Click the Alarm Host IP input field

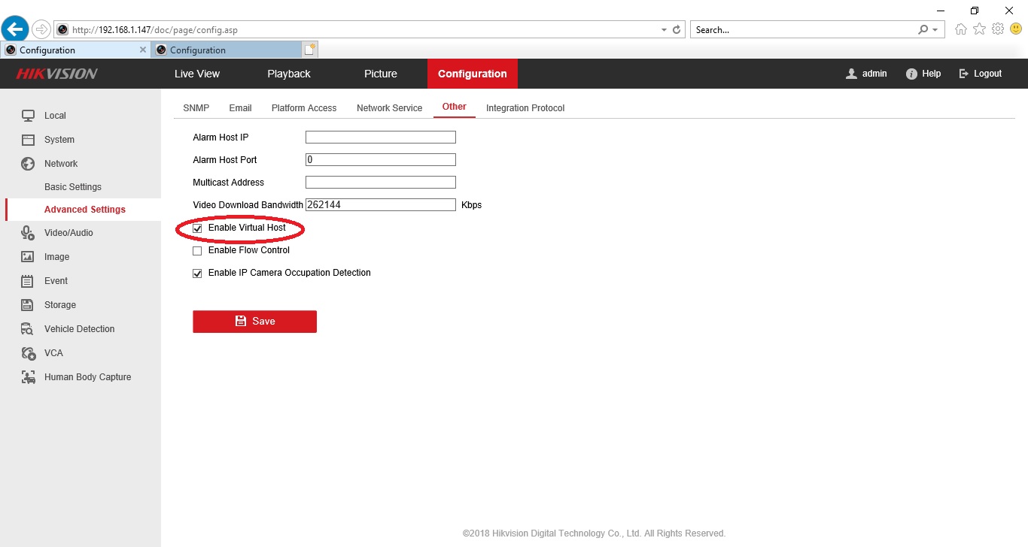(380, 138)
